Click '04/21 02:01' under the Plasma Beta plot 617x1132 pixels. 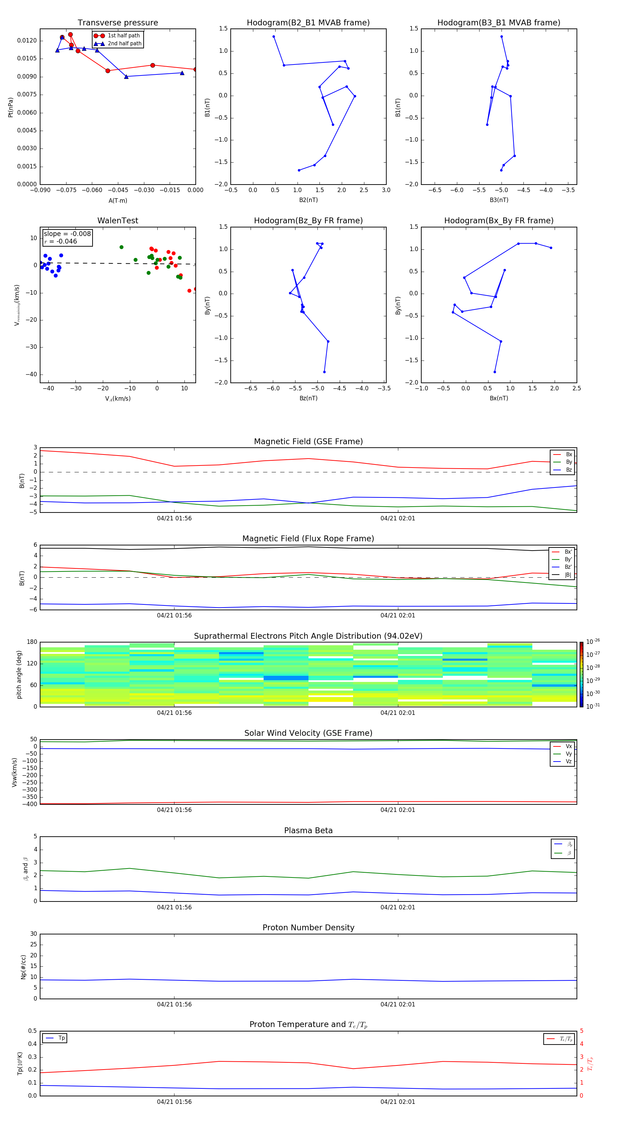click(x=398, y=907)
